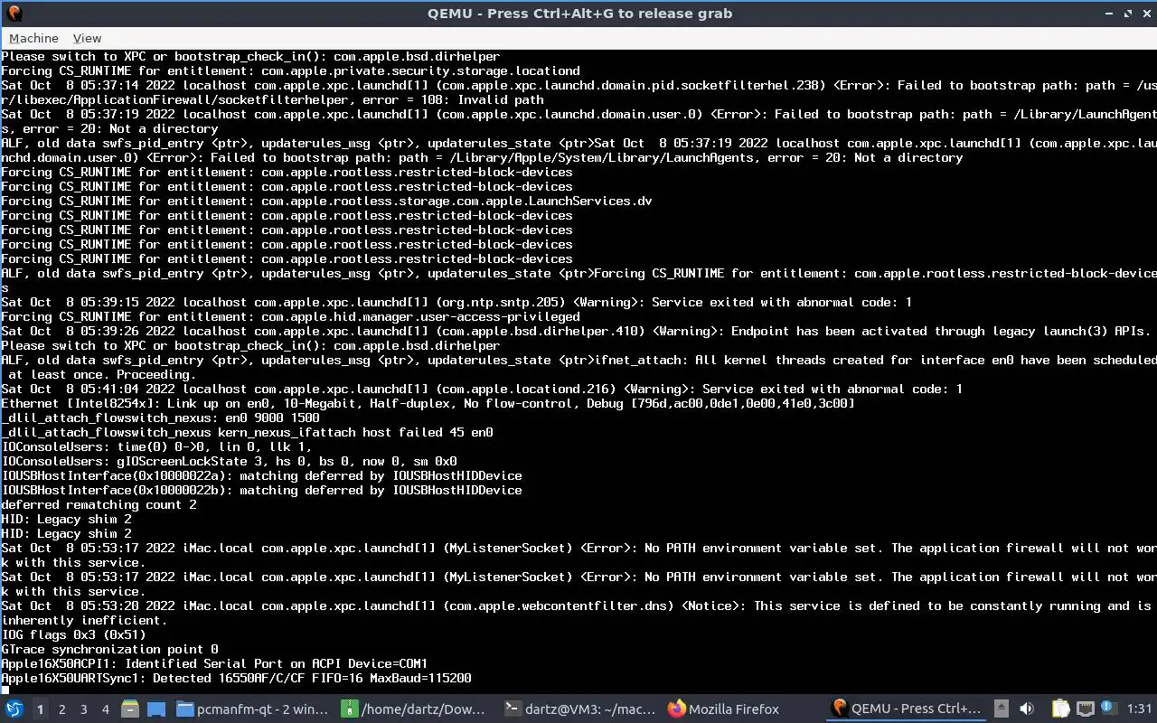Click the archive icon of /home/dartz task
The width and height of the screenshot is (1157, 723).
(348, 709)
